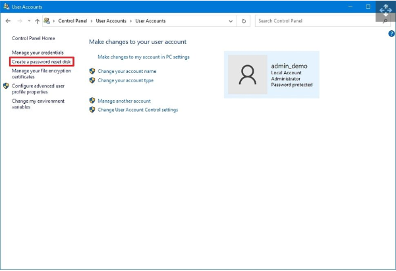Click the Up one level arrow
396x271 pixels.
pyautogui.click(x=37, y=21)
